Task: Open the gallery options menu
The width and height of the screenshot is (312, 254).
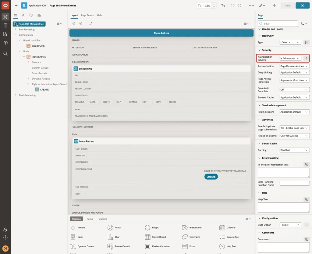Action: pos(248,219)
